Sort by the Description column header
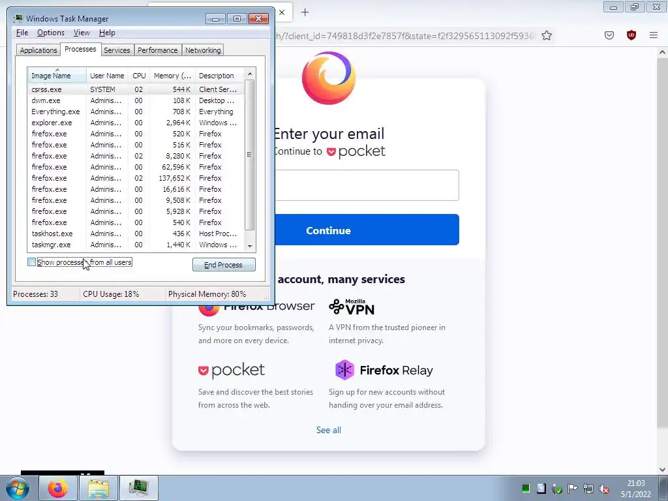The height and width of the screenshot is (501, 668). click(x=219, y=76)
